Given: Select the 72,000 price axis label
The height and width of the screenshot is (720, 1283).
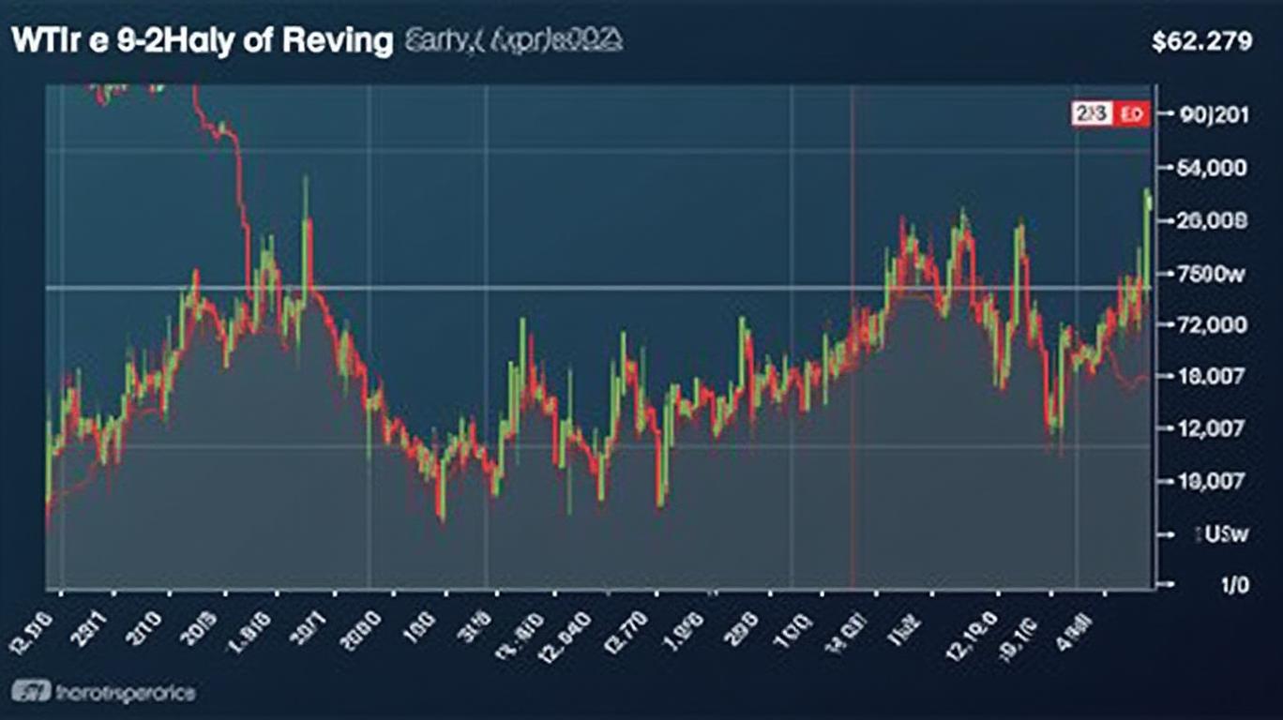Looking at the screenshot, I should coord(1212,324).
